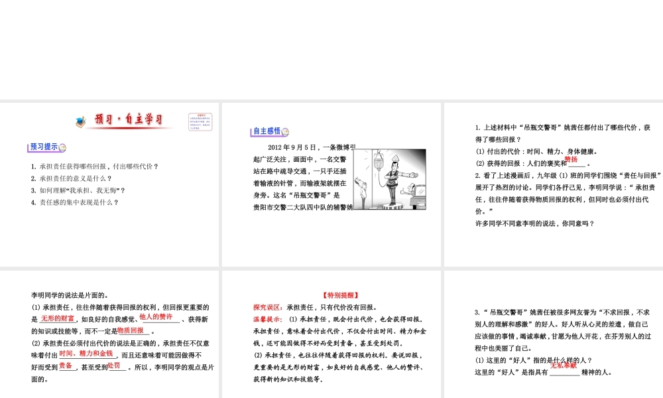Select the question (1) 这里的"好人"指的是什么样的人
The image size is (663, 398).
click(534, 360)
